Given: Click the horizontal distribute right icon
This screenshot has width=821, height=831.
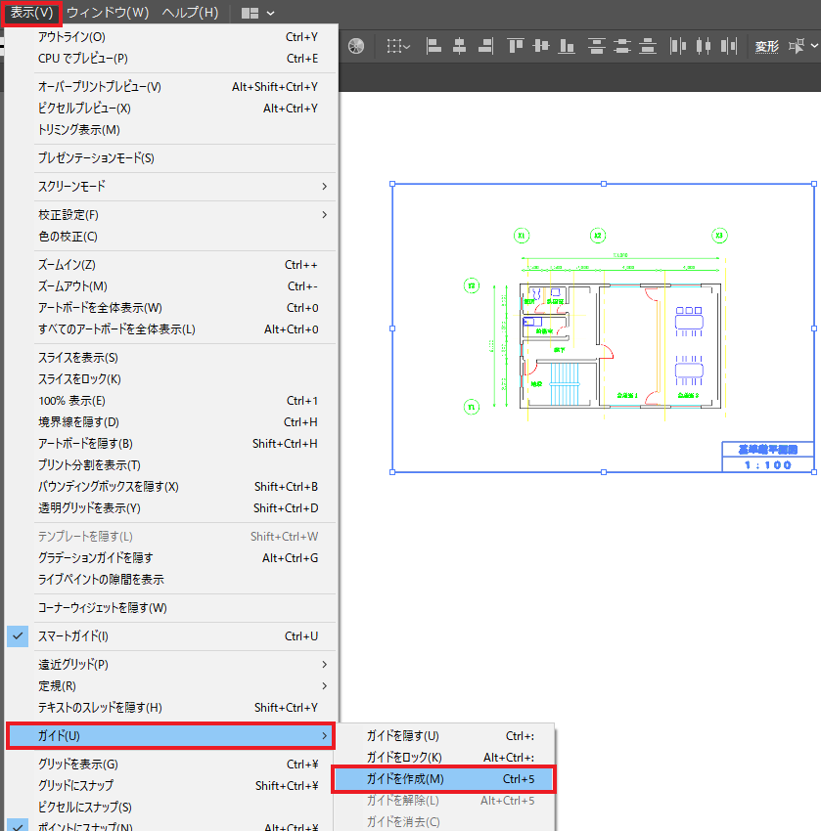Looking at the screenshot, I should point(729,46).
